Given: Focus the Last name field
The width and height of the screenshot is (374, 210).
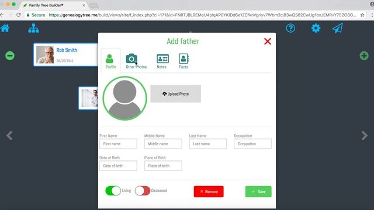Looking at the screenshot, I should coord(208,144).
